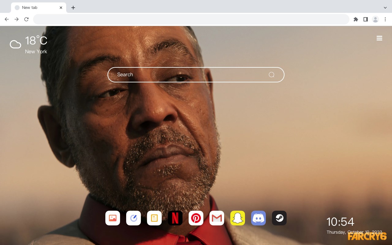This screenshot has width=392, height=245.
Task: Select the New tab tab
Action: pyautogui.click(x=39, y=8)
